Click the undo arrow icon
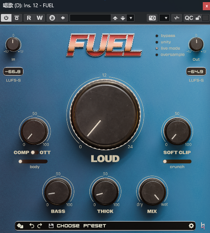 [31, 226]
